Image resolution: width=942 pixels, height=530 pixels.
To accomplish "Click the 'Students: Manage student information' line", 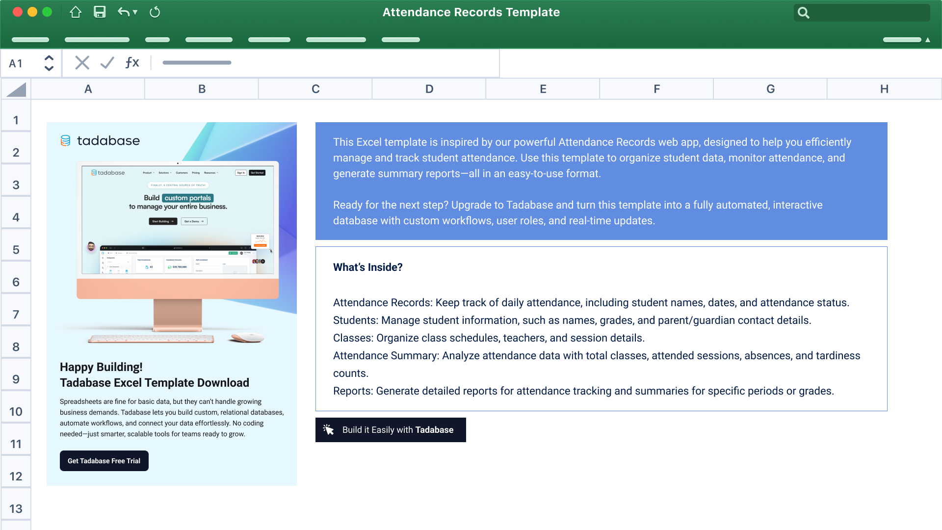I will [x=572, y=320].
